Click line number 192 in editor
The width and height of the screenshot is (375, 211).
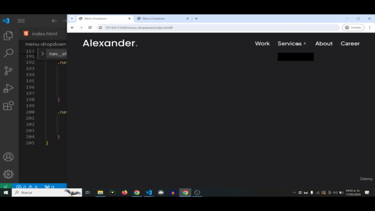pos(30,63)
